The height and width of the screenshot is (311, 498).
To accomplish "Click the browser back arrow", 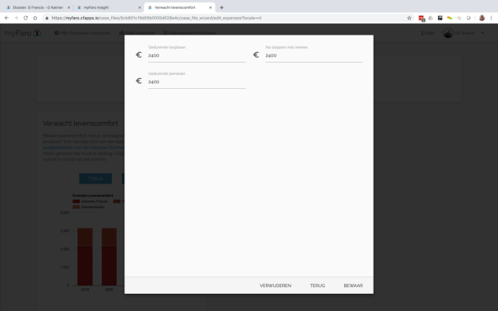I will [7, 18].
